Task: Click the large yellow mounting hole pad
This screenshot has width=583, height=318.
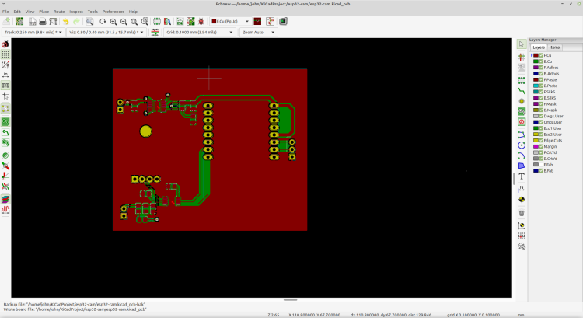Action: click(x=146, y=131)
